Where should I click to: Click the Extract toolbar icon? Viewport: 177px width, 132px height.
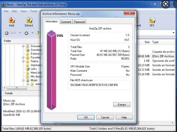[x=29, y=22]
